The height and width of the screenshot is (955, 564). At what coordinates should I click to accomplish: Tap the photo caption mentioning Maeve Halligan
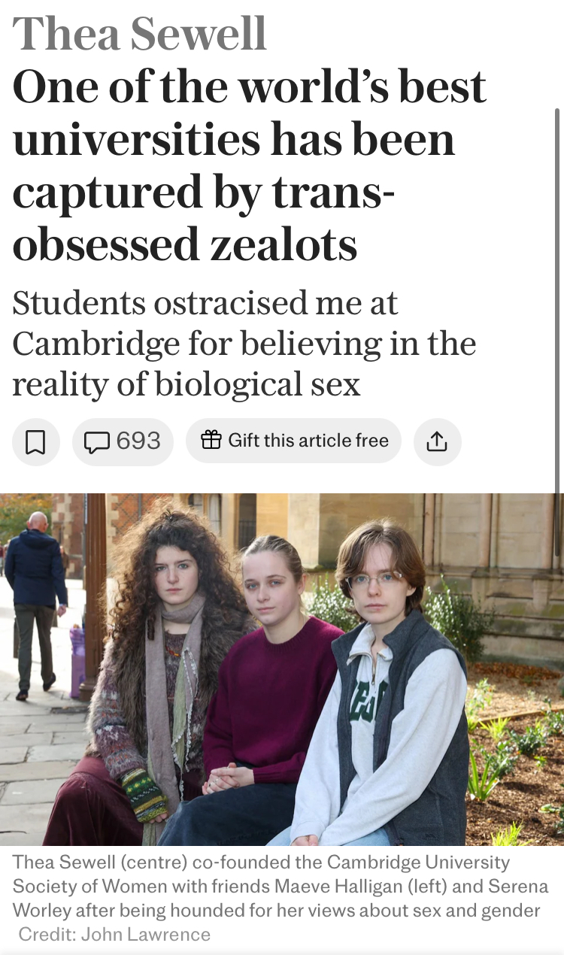pyautogui.click(x=280, y=887)
